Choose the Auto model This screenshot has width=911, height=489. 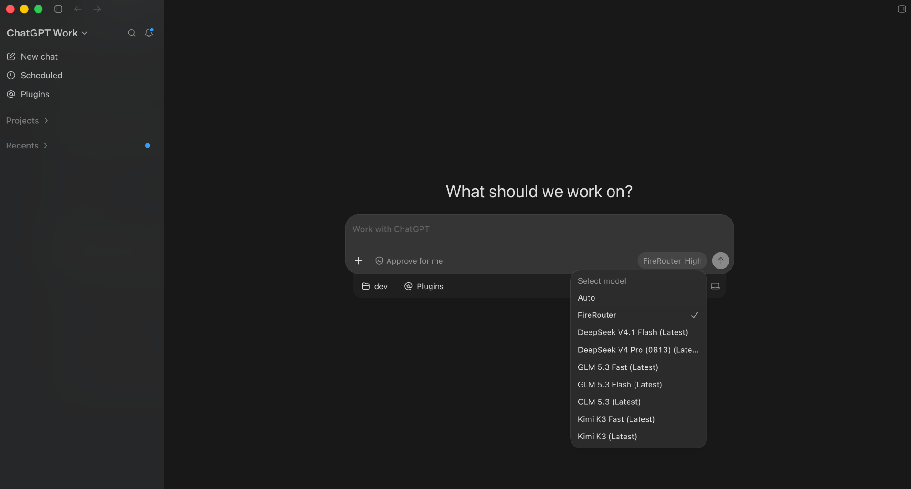pyautogui.click(x=639, y=298)
